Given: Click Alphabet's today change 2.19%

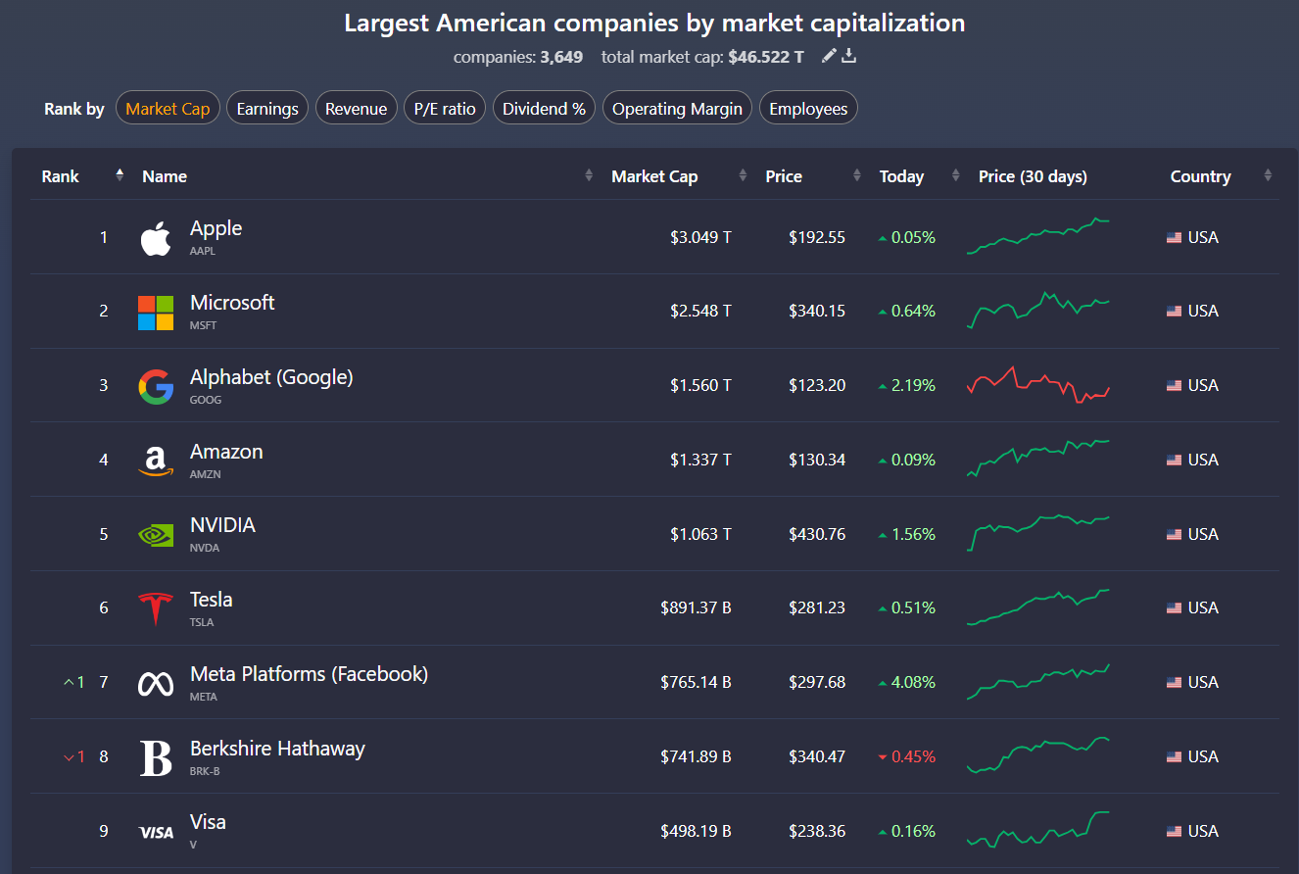Looking at the screenshot, I should 907,385.
